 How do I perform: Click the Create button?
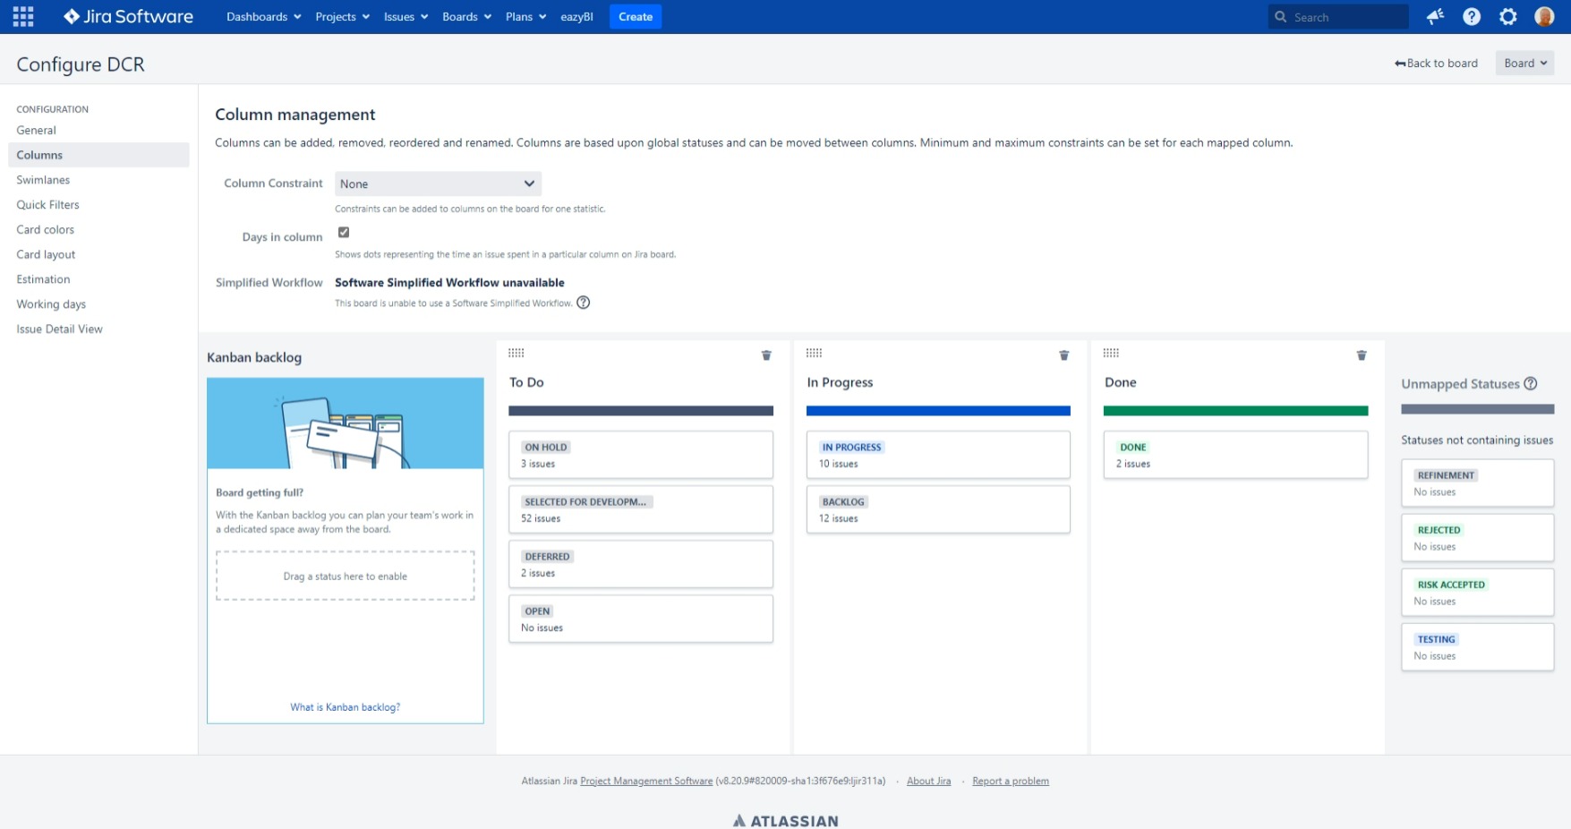coord(635,16)
